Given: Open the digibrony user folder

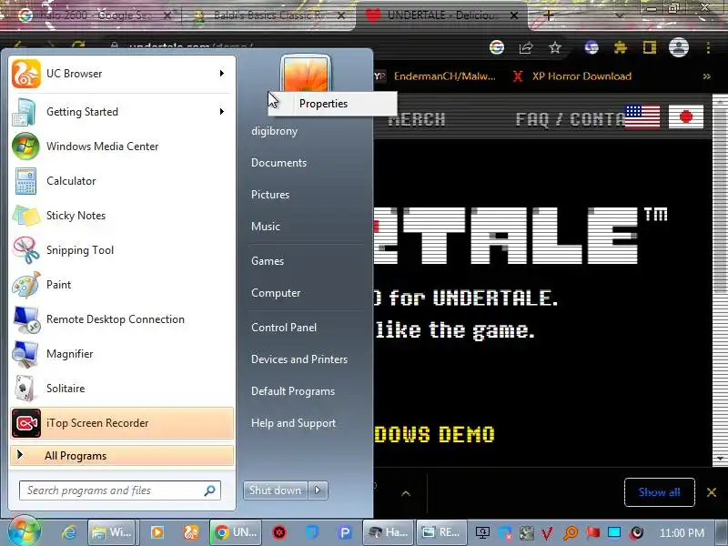Looking at the screenshot, I should (x=275, y=131).
